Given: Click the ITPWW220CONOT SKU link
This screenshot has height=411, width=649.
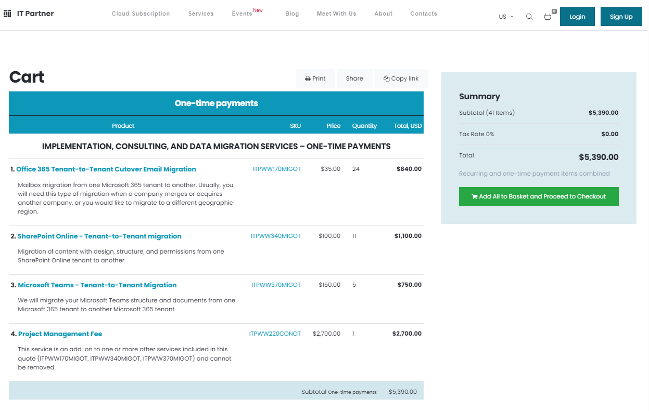Looking at the screenshot, I should pos(275,334).
